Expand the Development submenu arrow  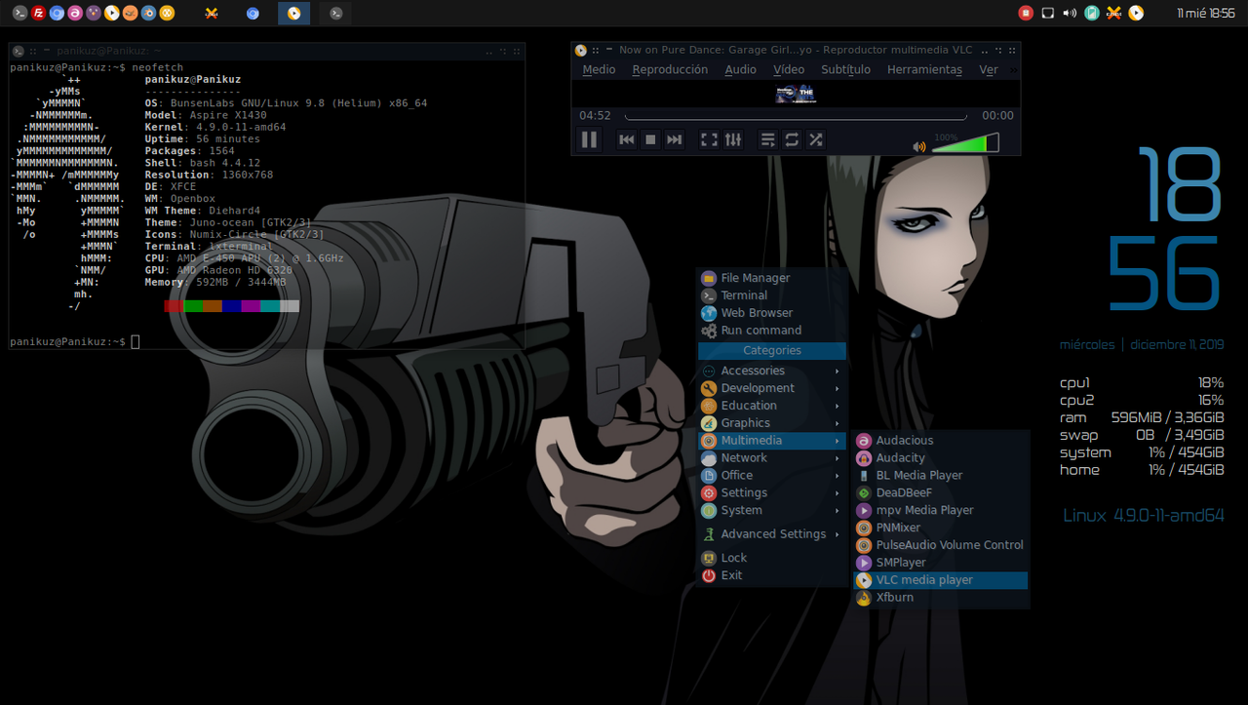837,388
